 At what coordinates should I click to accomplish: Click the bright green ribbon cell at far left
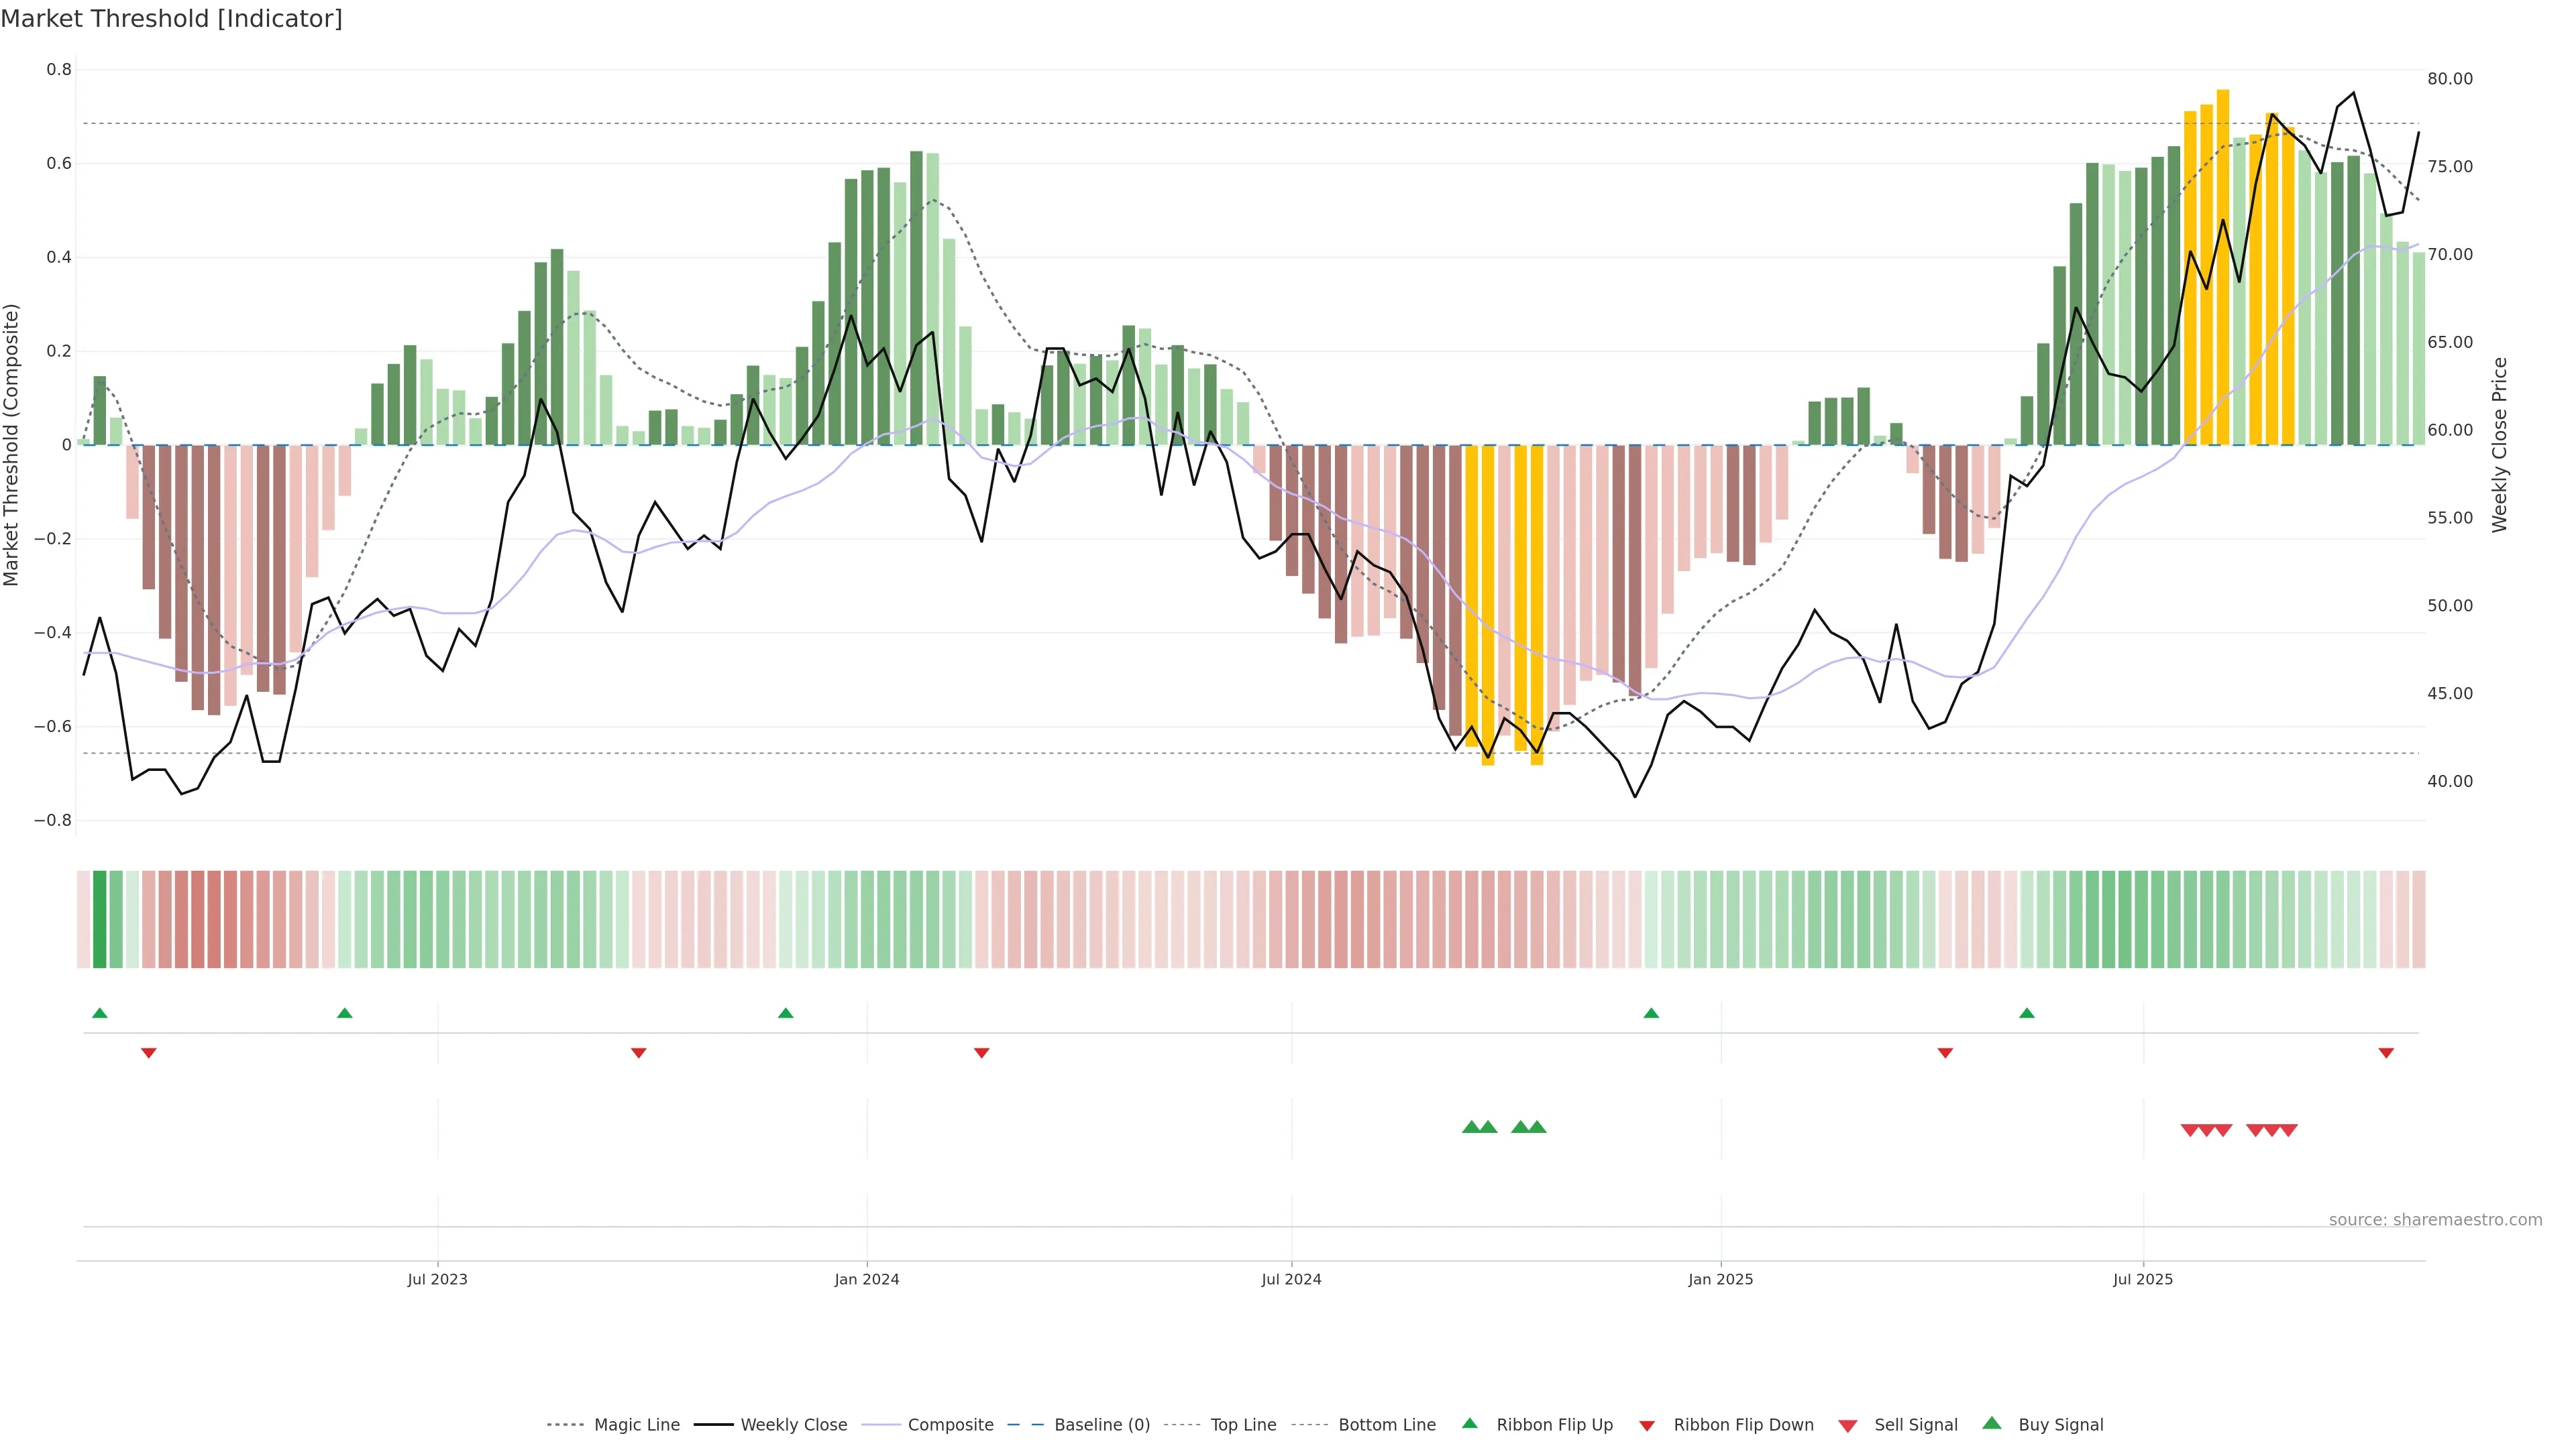click(99, 919)
